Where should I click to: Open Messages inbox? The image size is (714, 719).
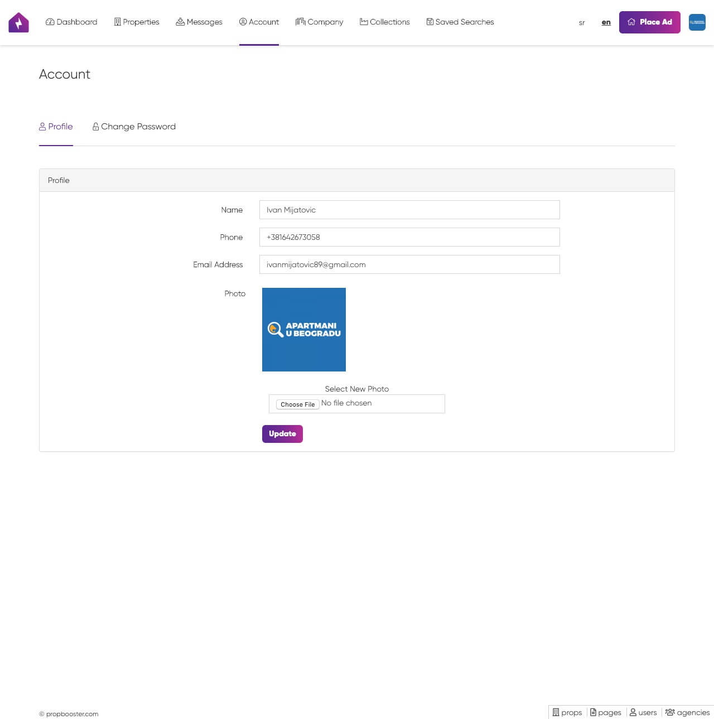[199, 22]
